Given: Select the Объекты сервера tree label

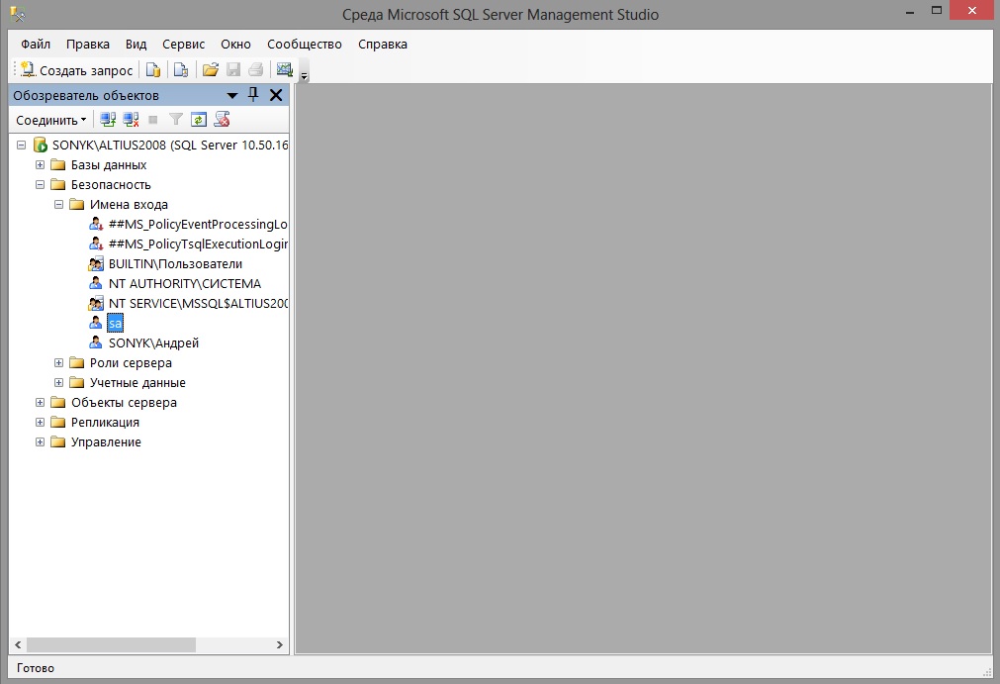Looking at the screenshot, I should click(x=124, y=402).
